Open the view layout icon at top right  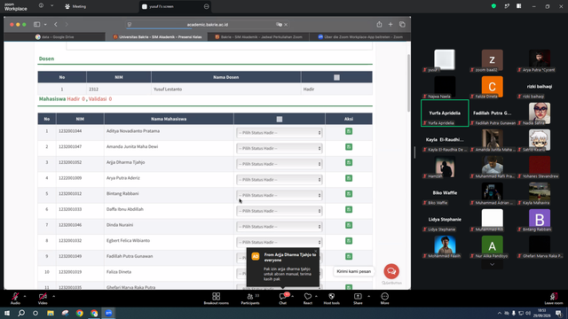(519, 6)
